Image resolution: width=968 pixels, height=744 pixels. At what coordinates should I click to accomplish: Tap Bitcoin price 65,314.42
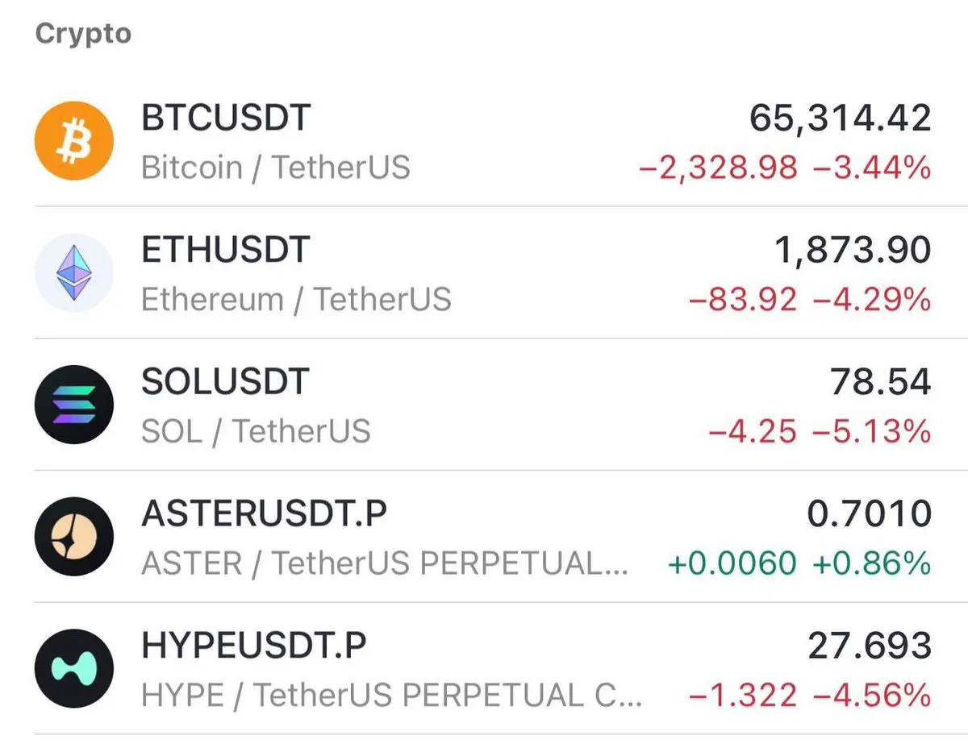pyautogui.click(x=840, y=118)
